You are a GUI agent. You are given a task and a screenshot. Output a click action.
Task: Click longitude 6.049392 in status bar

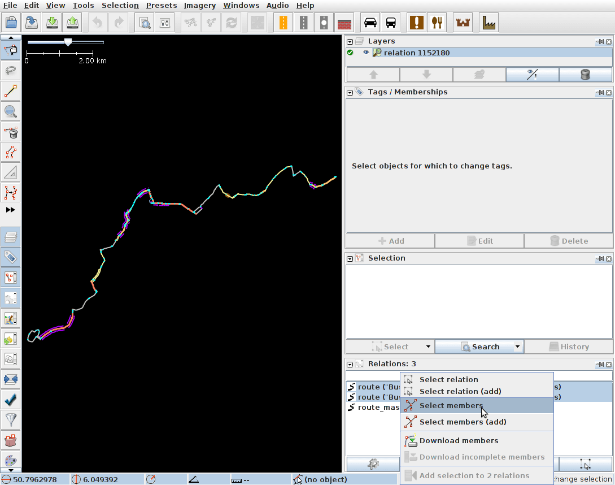(100, 479)
